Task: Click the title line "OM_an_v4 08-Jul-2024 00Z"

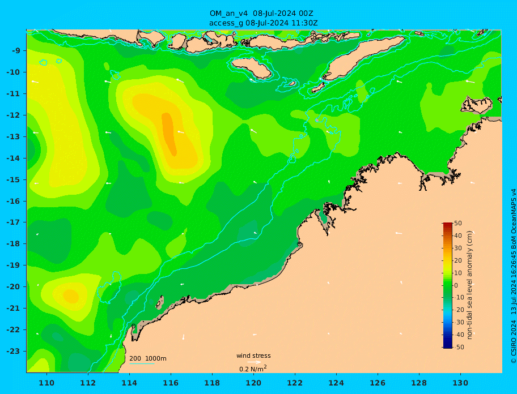Action: [x=261, y=14]
